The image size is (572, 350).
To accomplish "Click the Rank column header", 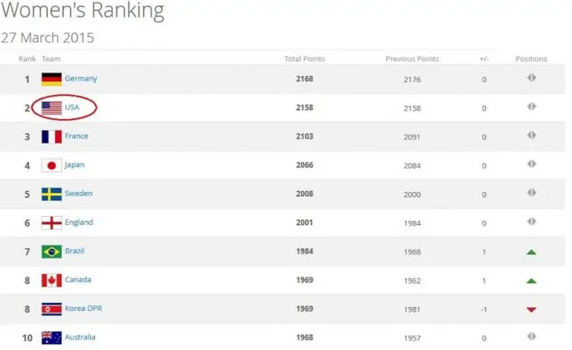I will click(27, 60).
